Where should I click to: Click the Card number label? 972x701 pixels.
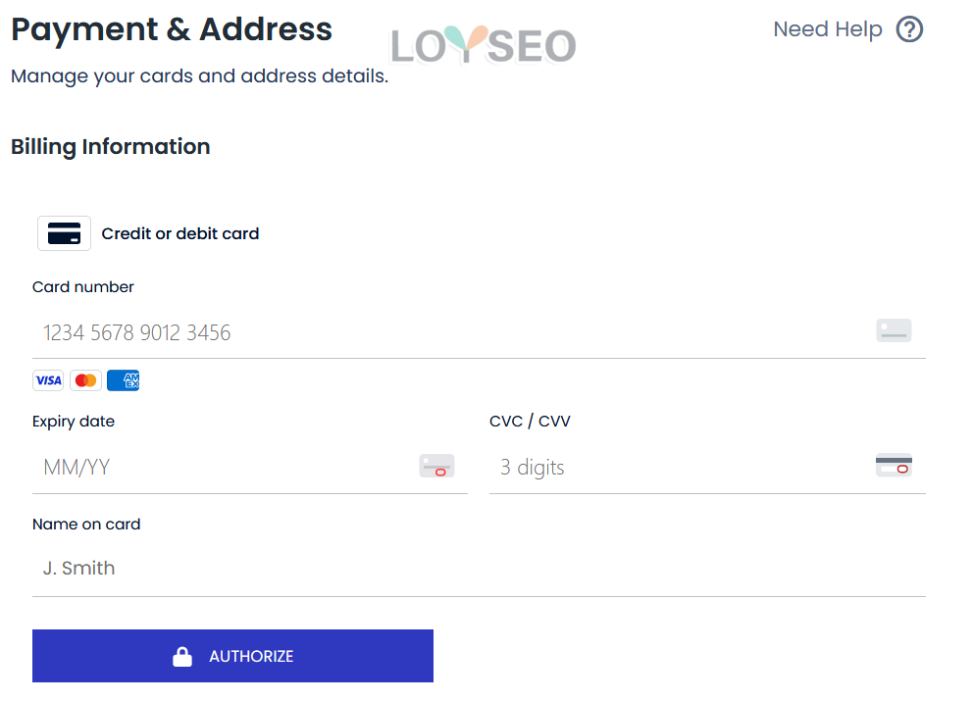83,287
